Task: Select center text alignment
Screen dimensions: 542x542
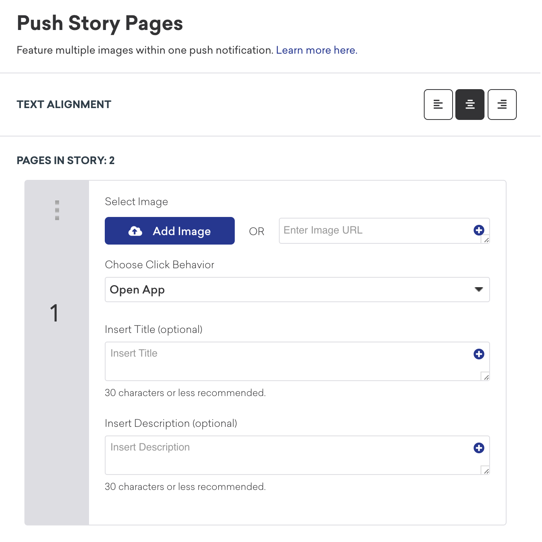Action: point(470,105)
